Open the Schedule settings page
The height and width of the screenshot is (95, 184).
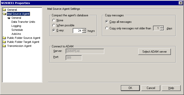[x=17, y=30]
